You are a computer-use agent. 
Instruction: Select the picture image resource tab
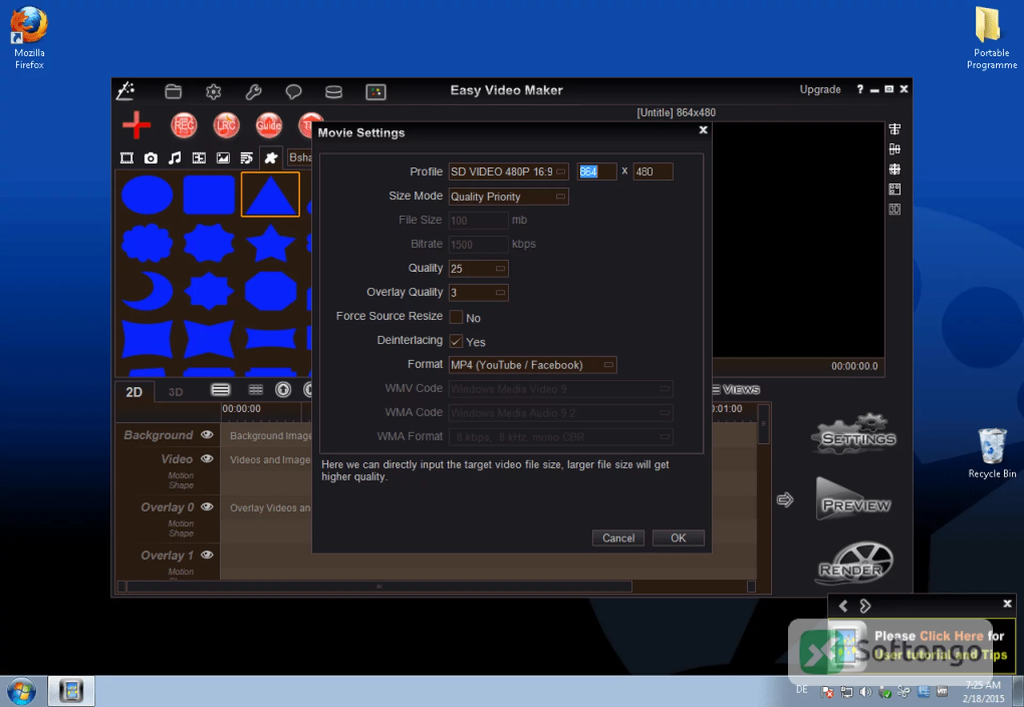point(223,158)
